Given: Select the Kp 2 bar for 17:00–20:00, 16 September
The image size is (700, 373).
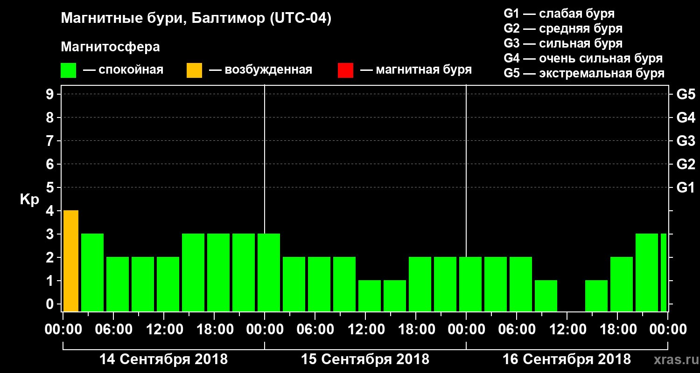Looking at the screenshot, I should [622, 284].
